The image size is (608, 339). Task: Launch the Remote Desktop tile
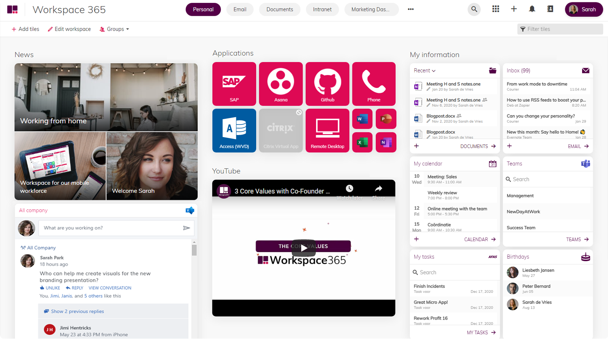click(x=328, y=131)
